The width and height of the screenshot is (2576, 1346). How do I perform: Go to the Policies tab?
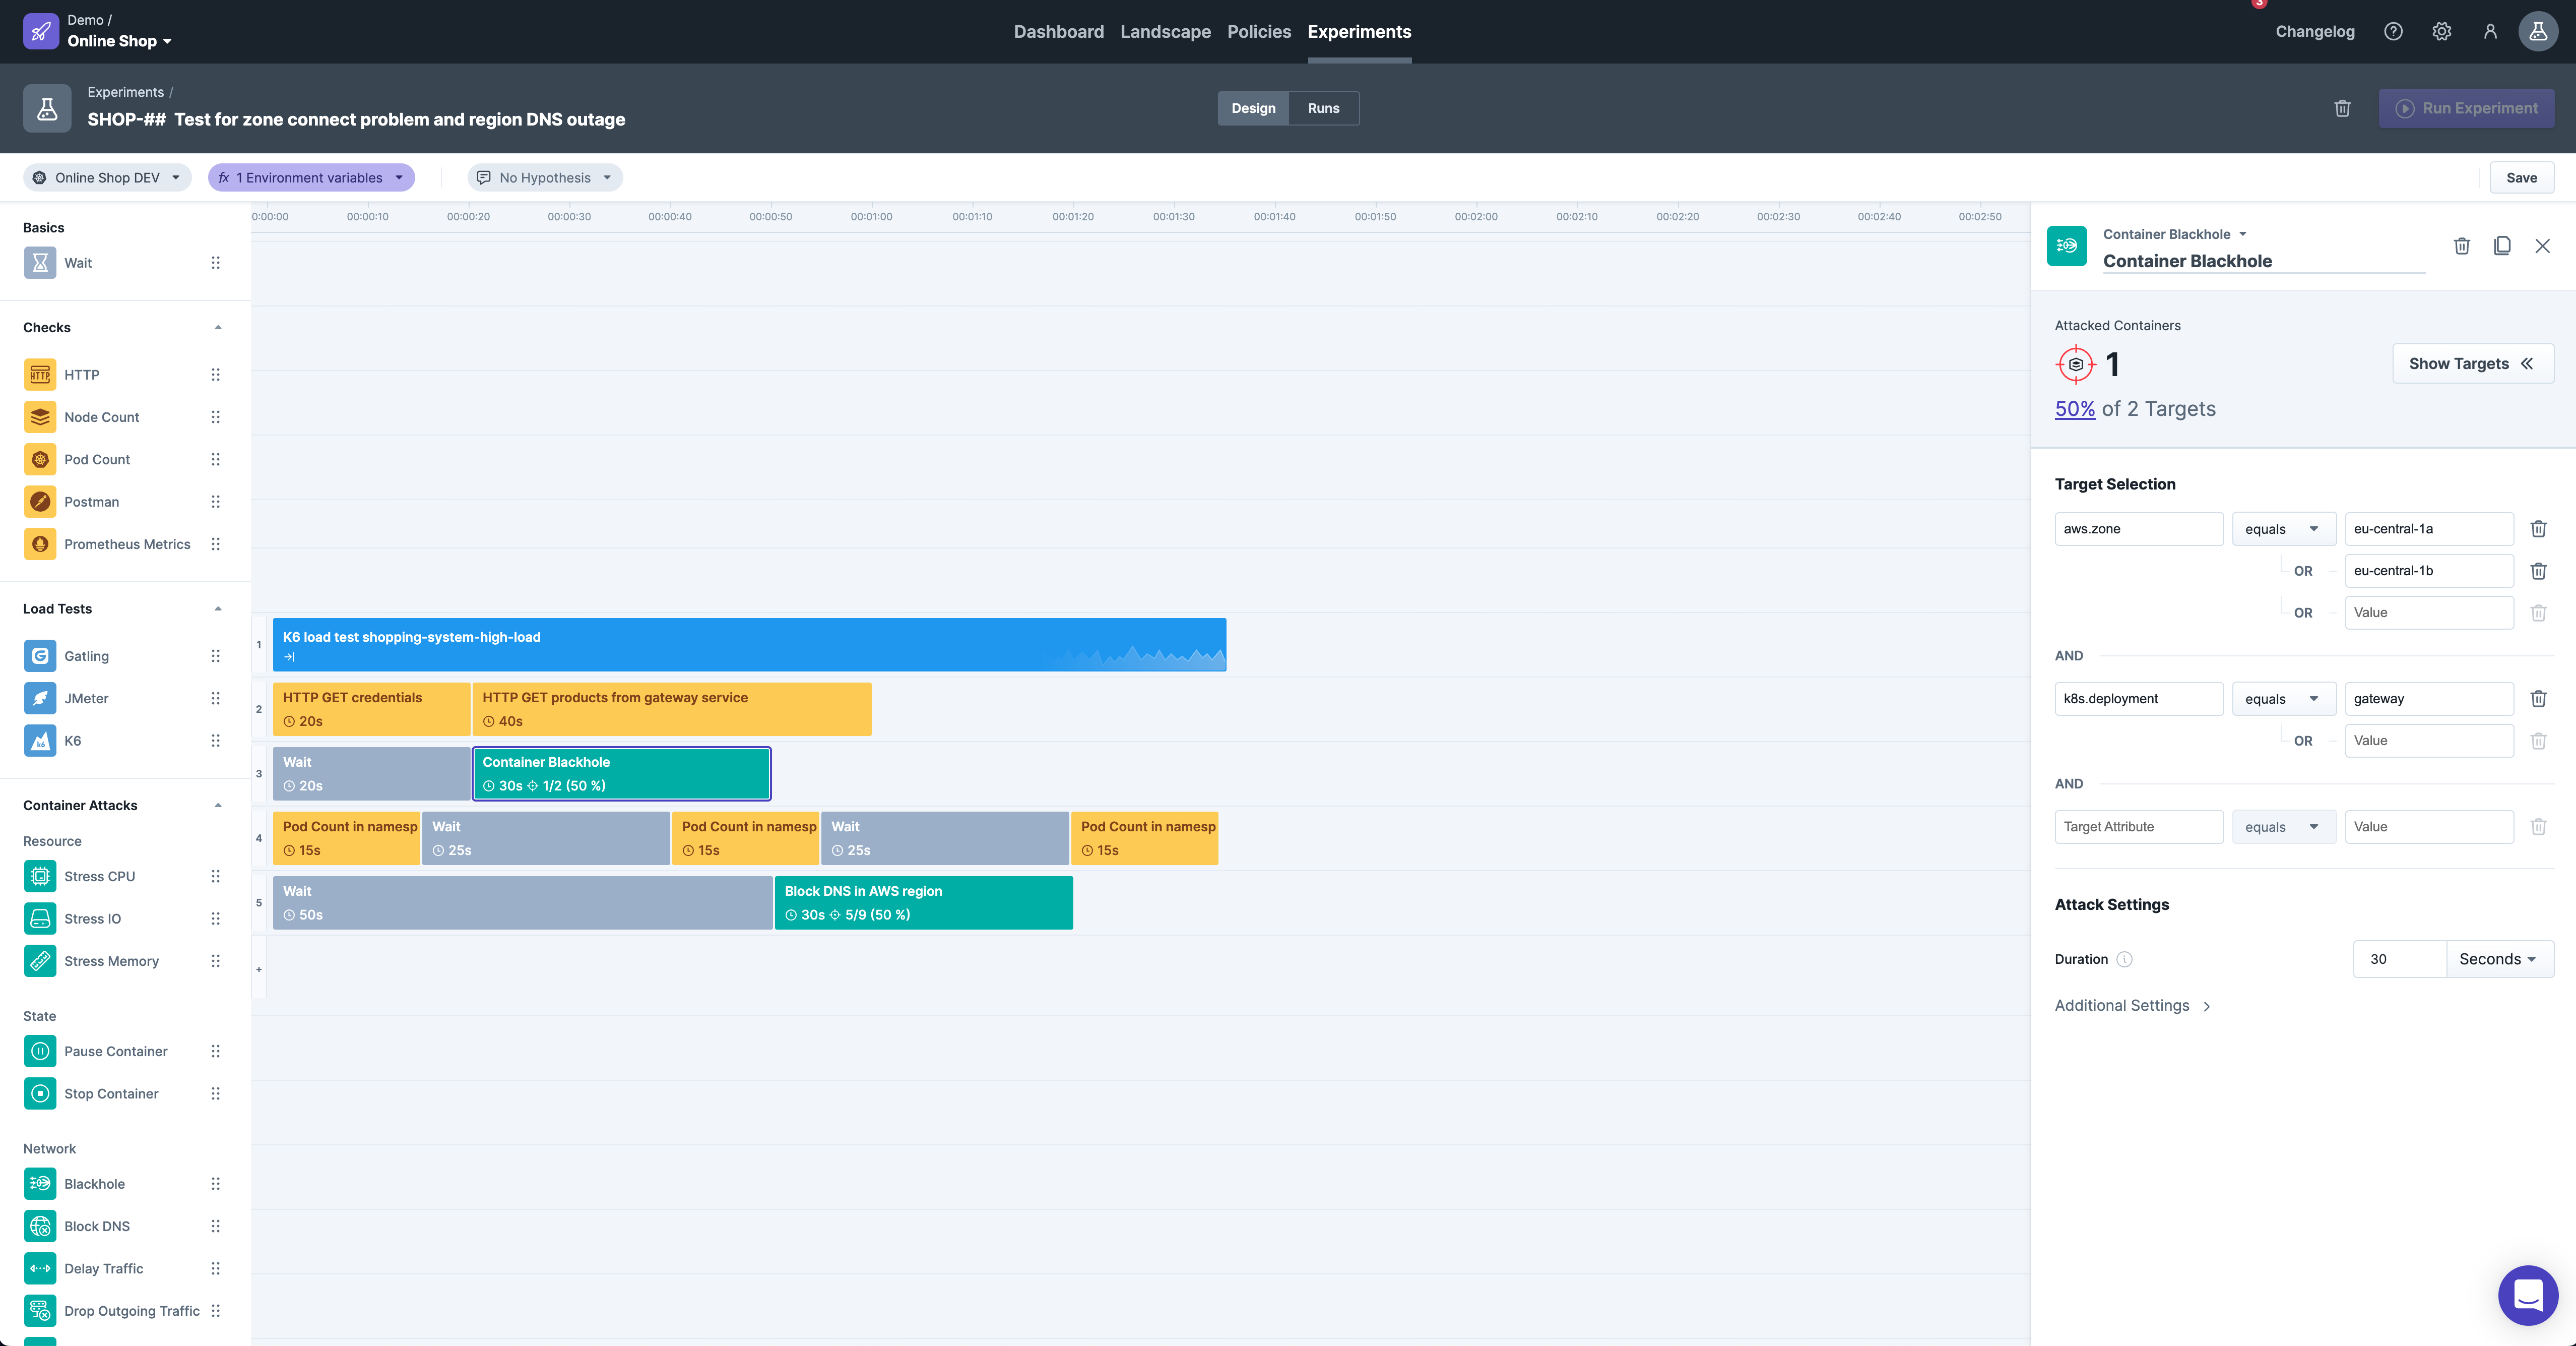tap(1259, 32)
